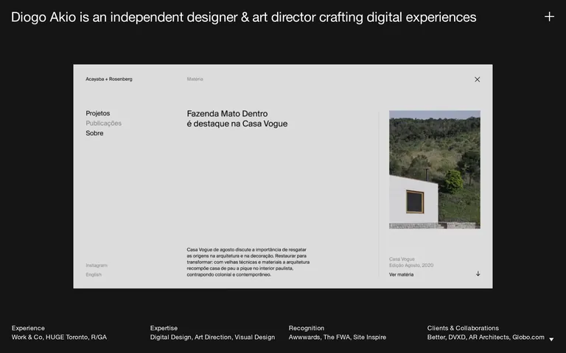Click the Expertise heading in the footer
566x353 pixels.
[x=164, y=328]
